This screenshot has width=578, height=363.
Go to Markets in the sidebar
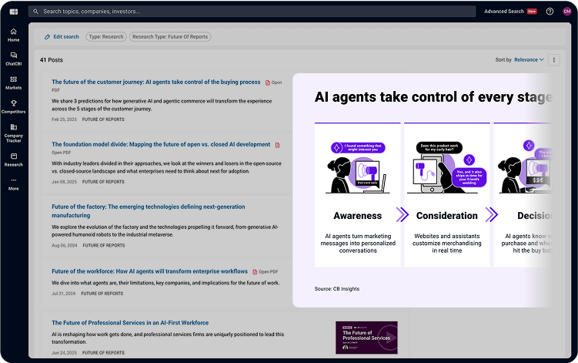coord(13,82)
